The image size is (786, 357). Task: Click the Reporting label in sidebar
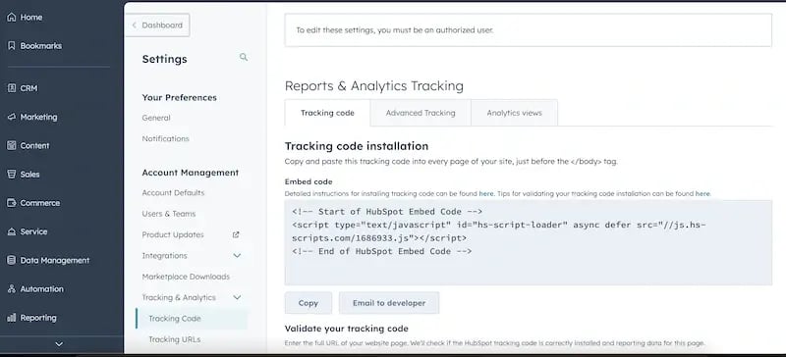[x=38, y=318]
